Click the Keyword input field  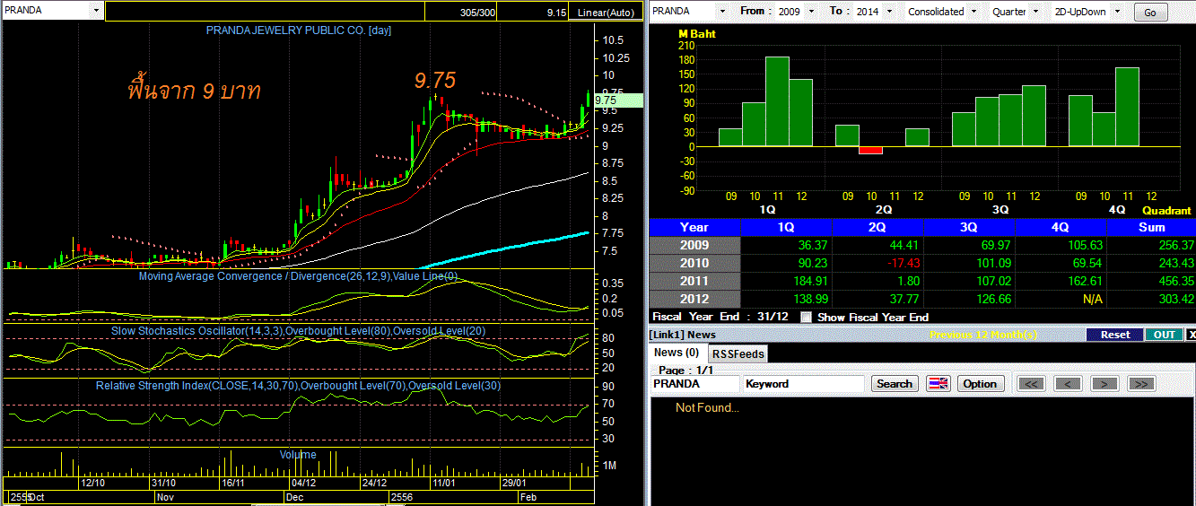click(x=804, y=383)
